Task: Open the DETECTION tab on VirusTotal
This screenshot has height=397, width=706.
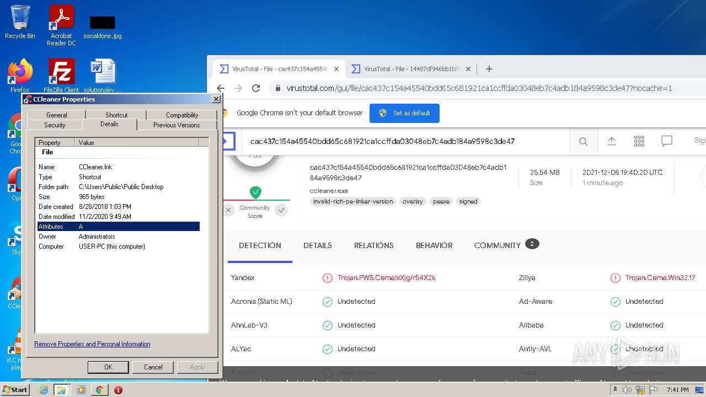Action: [x=260, y=245]
